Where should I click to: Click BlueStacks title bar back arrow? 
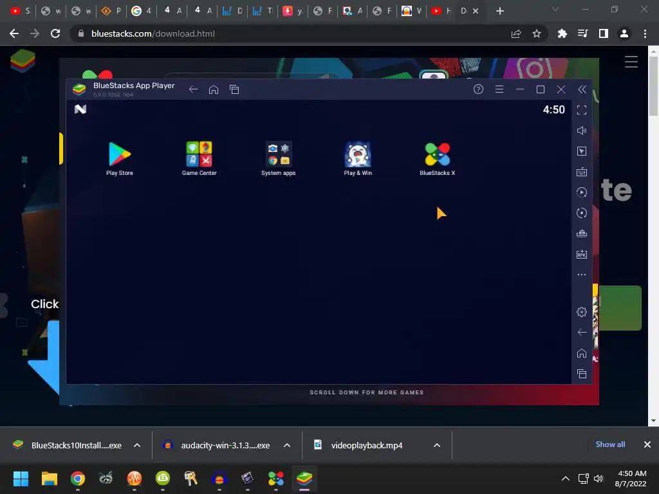click(x=193, y=89)
